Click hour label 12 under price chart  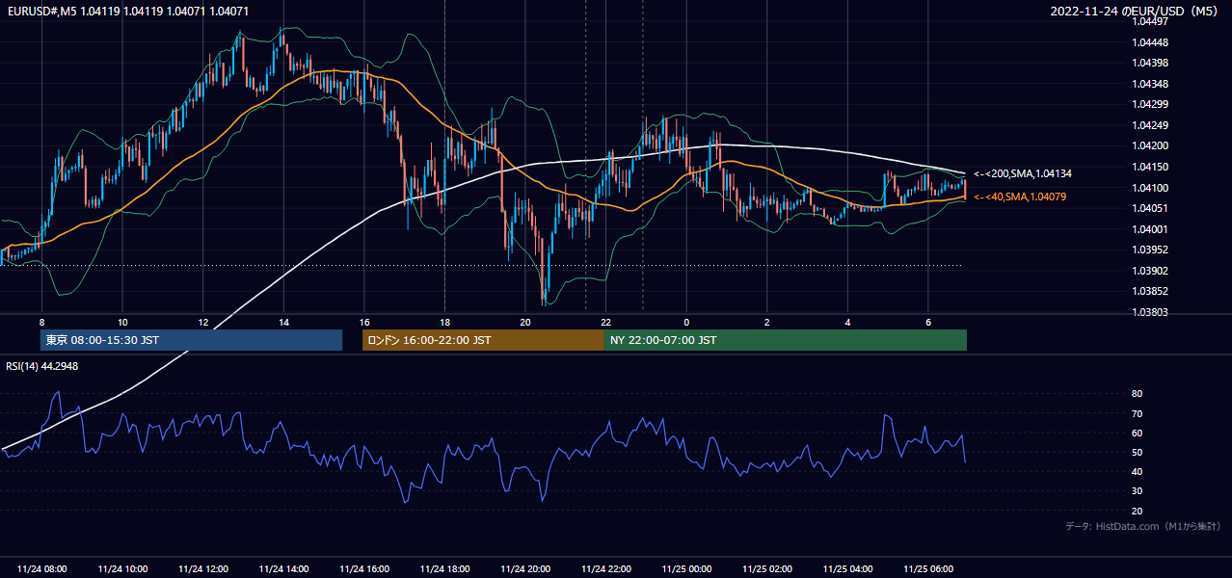click(203, 322)
